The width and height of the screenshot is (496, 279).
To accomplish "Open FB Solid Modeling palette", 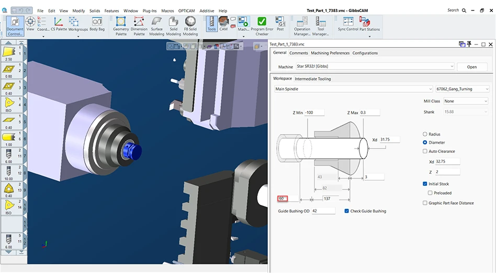I will tap(190, 26).
